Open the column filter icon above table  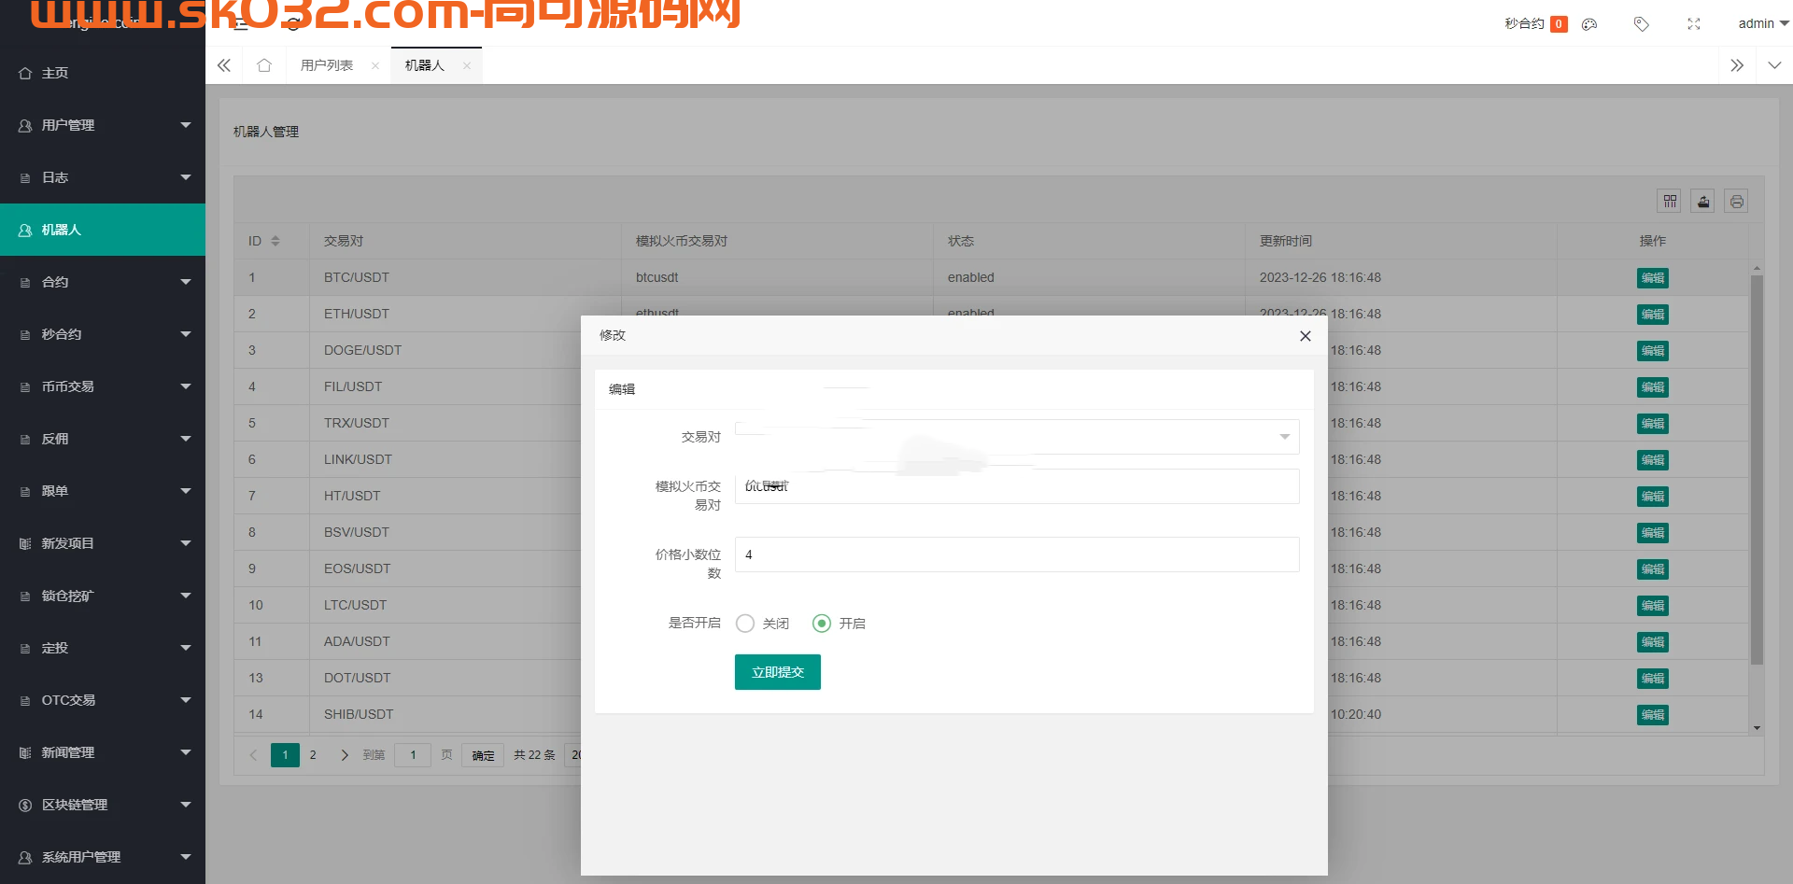point(1670,201)
